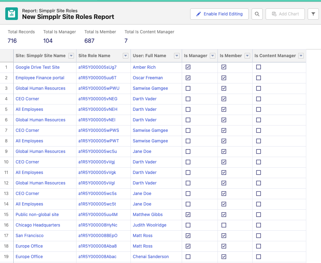Screen dimensions: 321x263
Task: Click the Enable Field Editing button
Action: click(219, 14)
